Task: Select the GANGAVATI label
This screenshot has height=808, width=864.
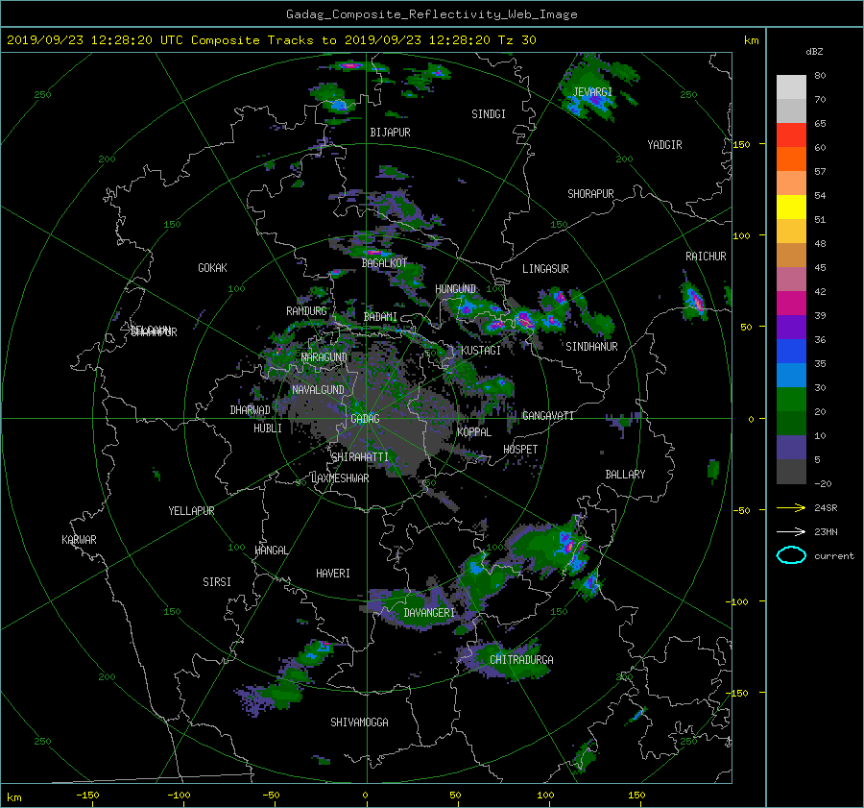Action: 548,416
